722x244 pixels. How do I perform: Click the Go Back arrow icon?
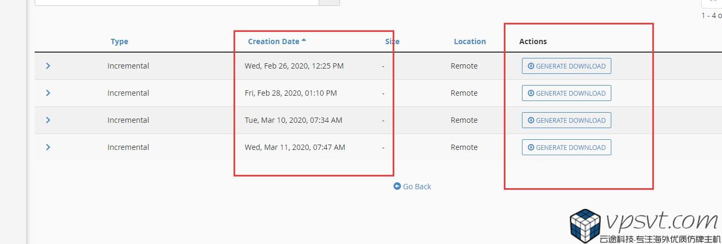coord(397,186)
